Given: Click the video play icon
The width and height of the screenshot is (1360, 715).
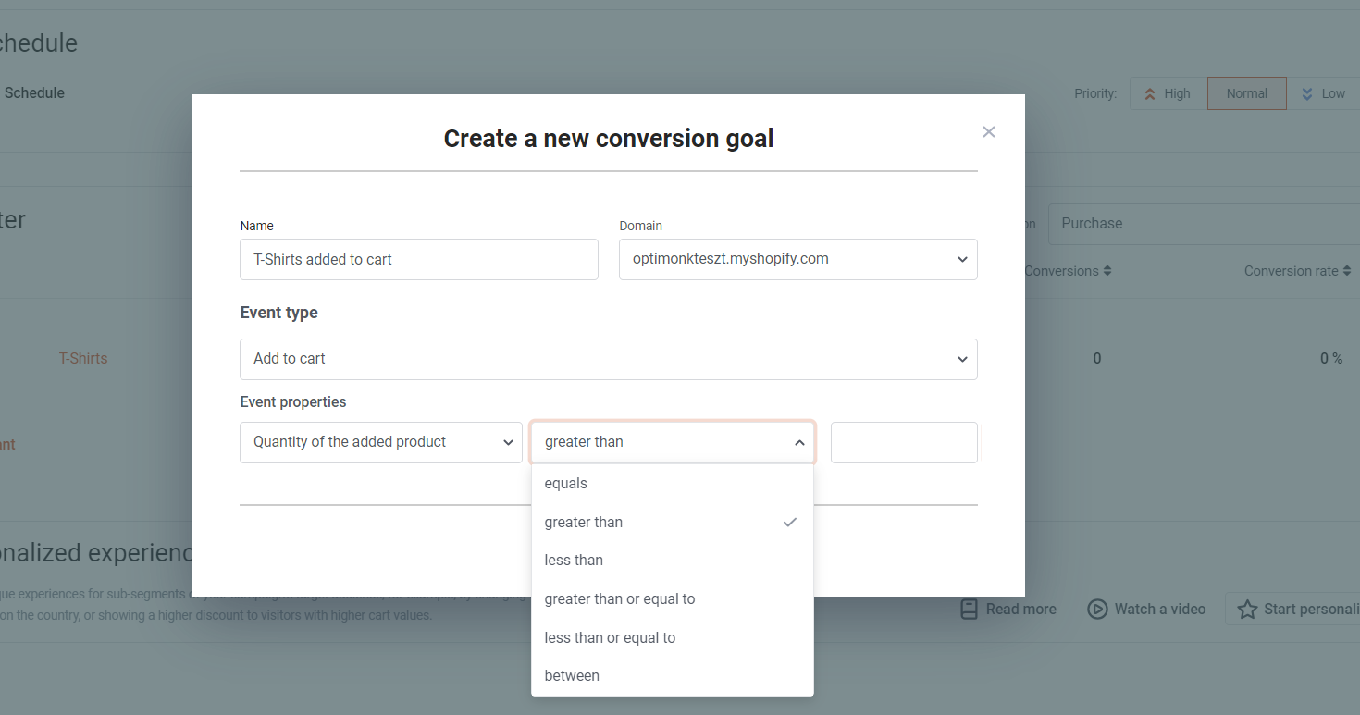Looking at the screenshot, I should pos(1097,609).
